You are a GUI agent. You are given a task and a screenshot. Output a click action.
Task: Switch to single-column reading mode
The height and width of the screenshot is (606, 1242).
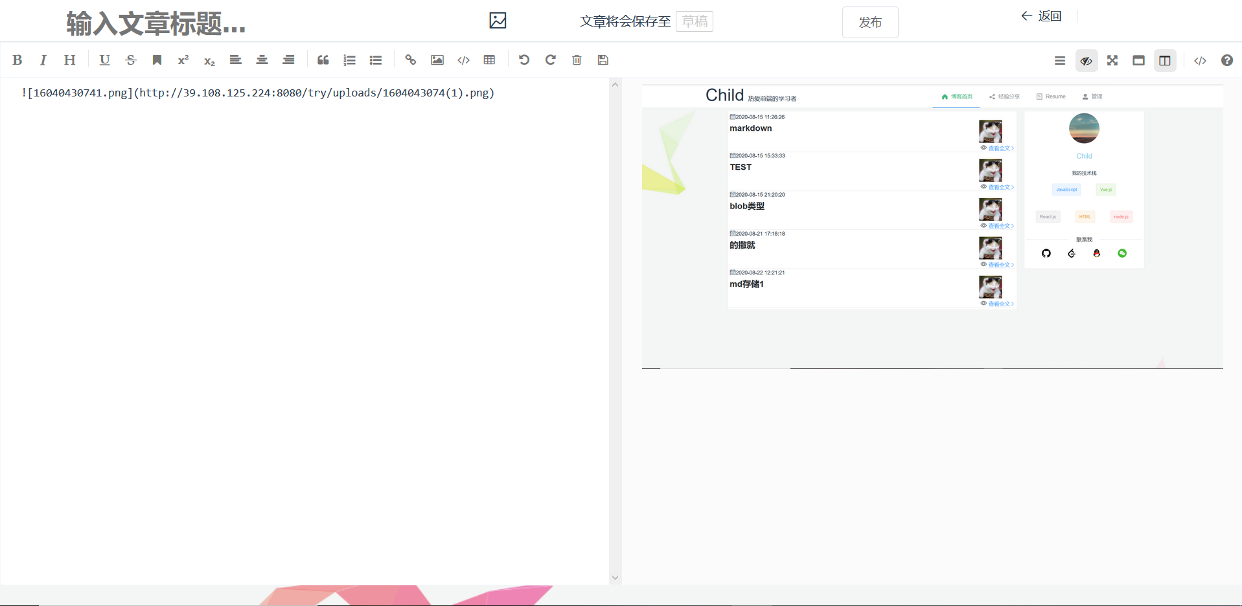1138,61
